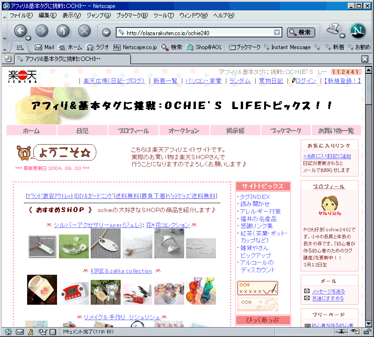Click the vertical scrollbar down arrow
This screenshot has height=337, width=374.
pos(368,323)
